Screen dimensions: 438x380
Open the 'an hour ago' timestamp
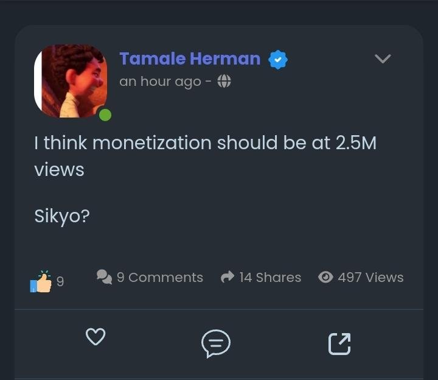pos(160,82)
